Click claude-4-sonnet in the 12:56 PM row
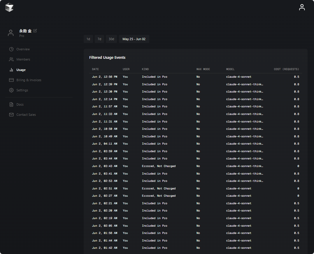 (239, 77)
